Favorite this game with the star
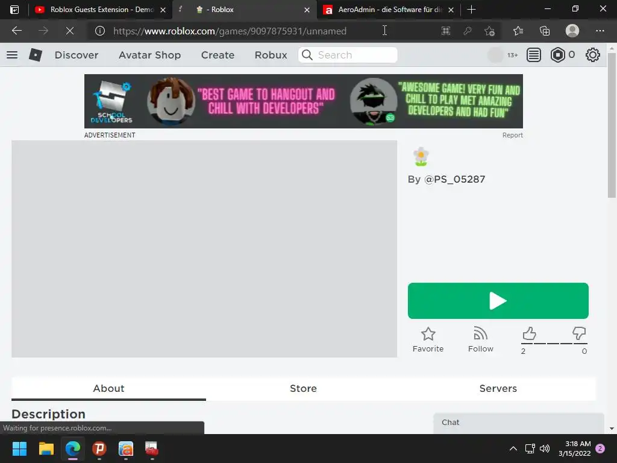617x463 pixels. pyautogui.click(x=428, y=340)
